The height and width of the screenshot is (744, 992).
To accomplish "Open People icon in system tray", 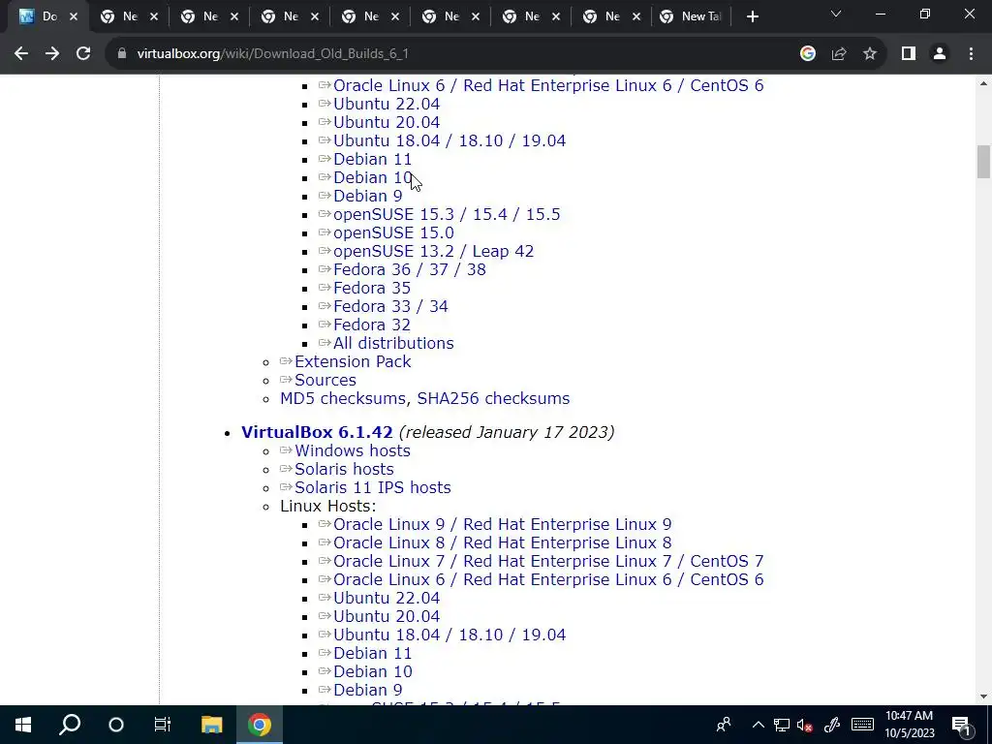I will (723, 725).
